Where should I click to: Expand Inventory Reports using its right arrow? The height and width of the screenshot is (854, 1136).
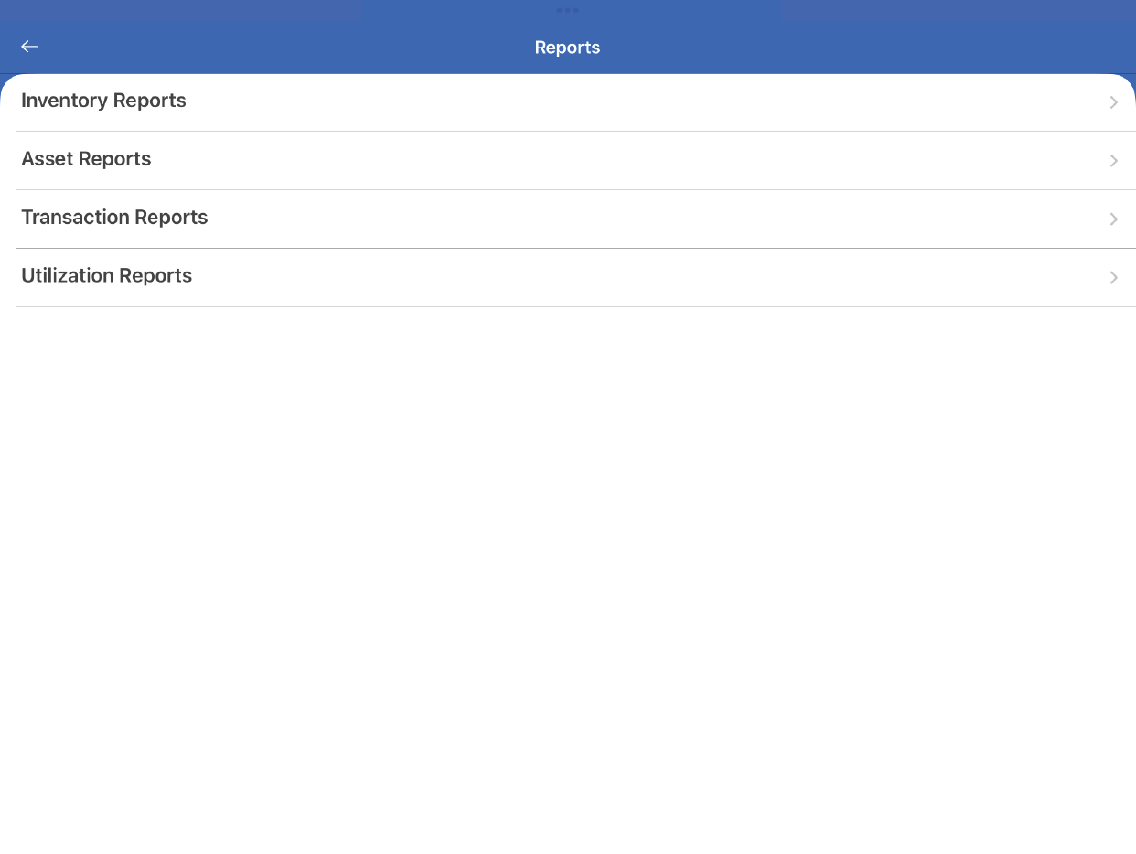(x=1113, y=102)
